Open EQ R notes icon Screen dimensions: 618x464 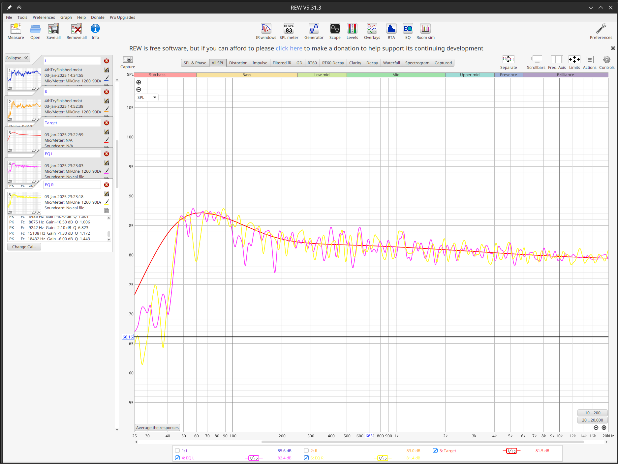click(x=107, y=211)
